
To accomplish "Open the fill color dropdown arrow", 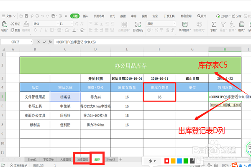I will [x=69, y=30].
